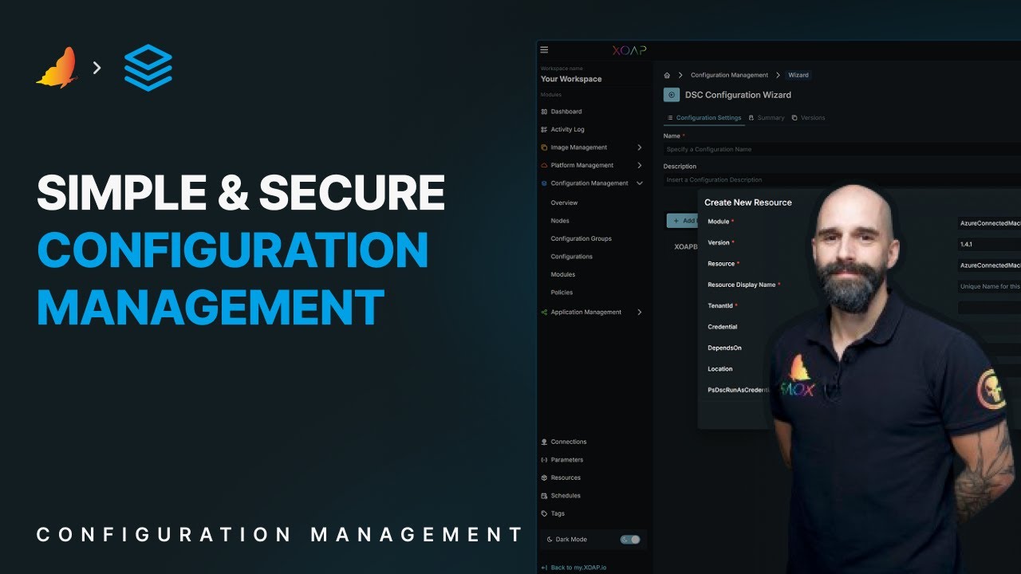The height and width of the screenshot is (574, 1021).
Task: Select Overview under Configuration Management
Action: click(564, 203)
